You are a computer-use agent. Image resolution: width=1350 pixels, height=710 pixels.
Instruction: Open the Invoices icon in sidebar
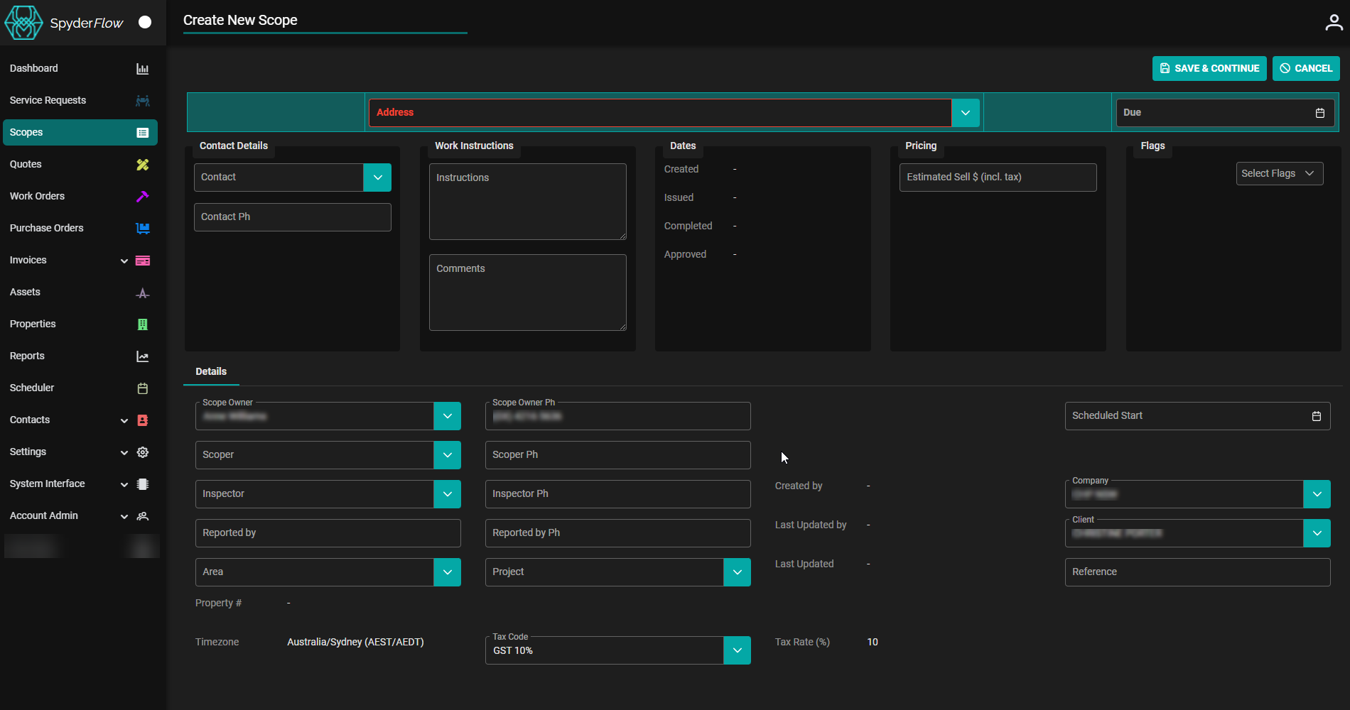coord(142,260)
